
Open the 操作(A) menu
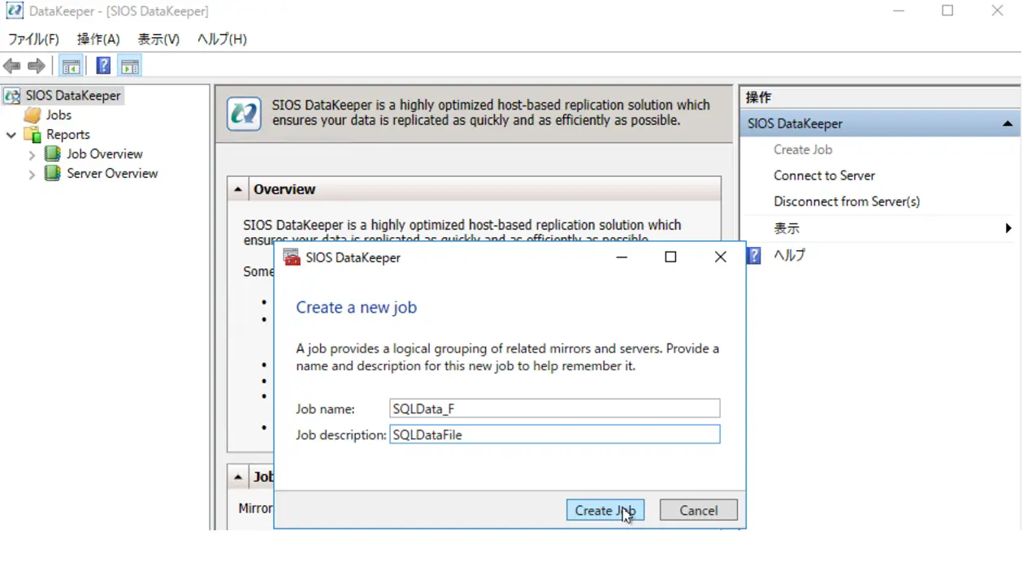98,39
